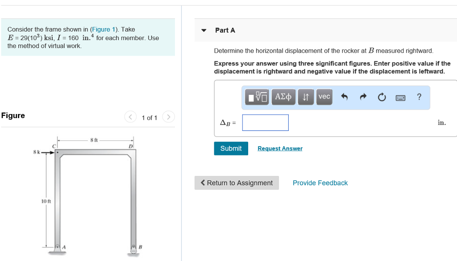Viewport: 457px width, 261px height.
Task: Open the on-screen keyboard icon
Action: [400, 97]
